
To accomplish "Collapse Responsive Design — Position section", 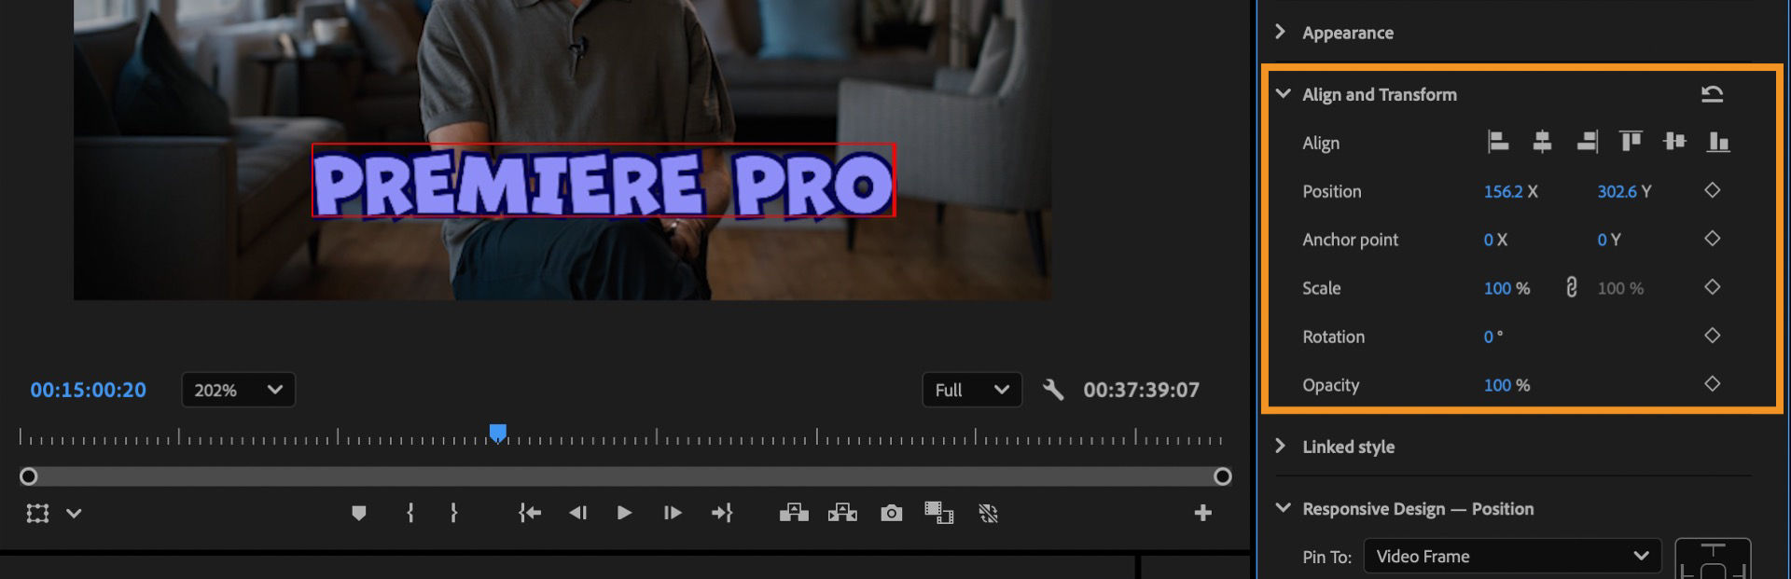I will 1283,508.
